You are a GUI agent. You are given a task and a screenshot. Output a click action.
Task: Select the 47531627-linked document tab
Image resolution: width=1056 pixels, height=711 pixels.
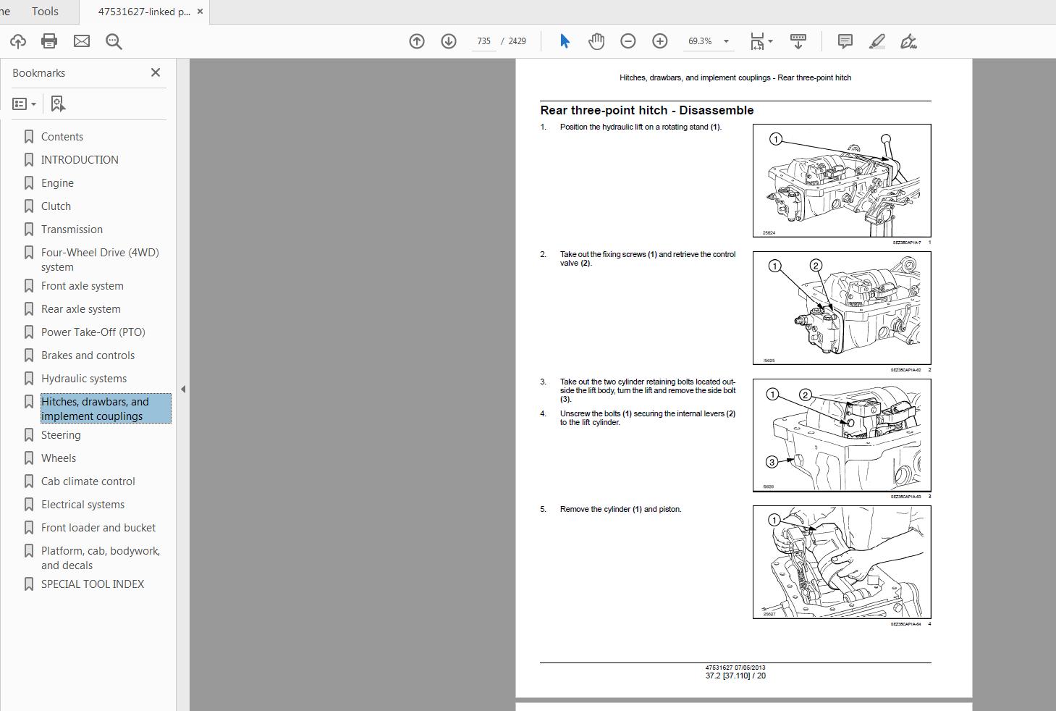(x=140, y=11)
